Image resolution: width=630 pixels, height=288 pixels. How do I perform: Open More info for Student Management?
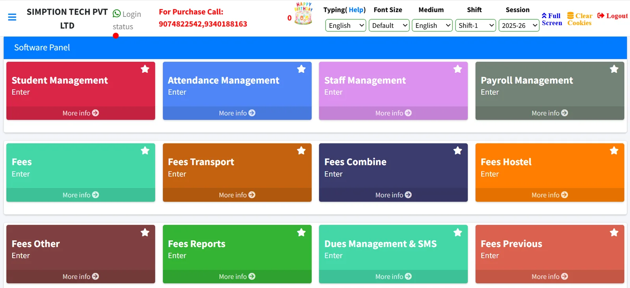pyautogui.click(x=81, y=113)
